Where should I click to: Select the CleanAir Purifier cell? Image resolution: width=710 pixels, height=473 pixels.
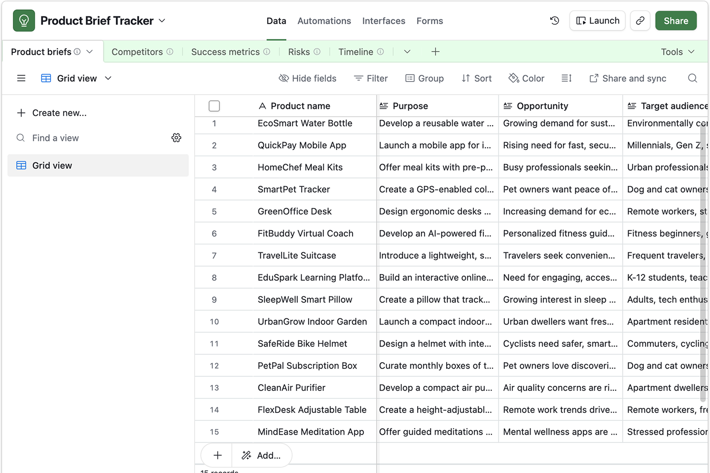click(x=315, y=388)
